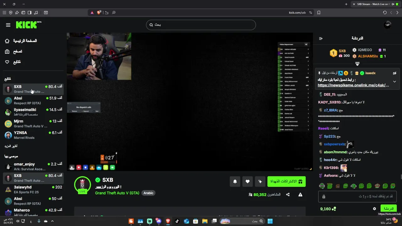Click the green Gift Subs button
Image resolution: width=402 pixels, height=226 pixels.
pyautogui.click(x=286, y=181)
